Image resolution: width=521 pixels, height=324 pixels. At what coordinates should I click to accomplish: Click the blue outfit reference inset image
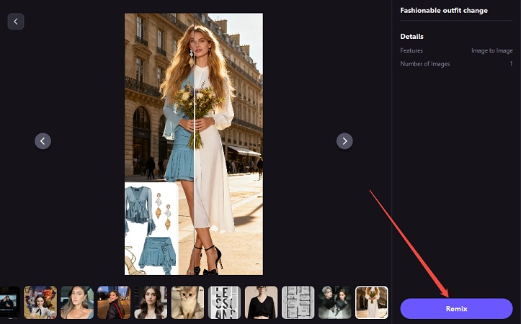151,229
